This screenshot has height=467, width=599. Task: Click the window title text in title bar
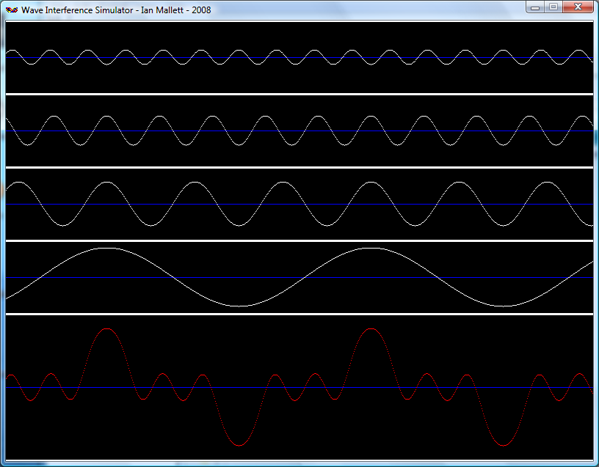click(x=116, y=10)
